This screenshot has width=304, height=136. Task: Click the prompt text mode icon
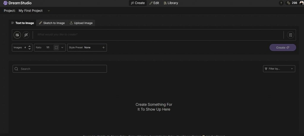click(x=17, y=35)
